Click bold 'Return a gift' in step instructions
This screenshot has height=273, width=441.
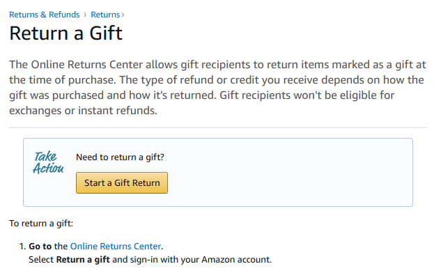click(x=83, y=260)
